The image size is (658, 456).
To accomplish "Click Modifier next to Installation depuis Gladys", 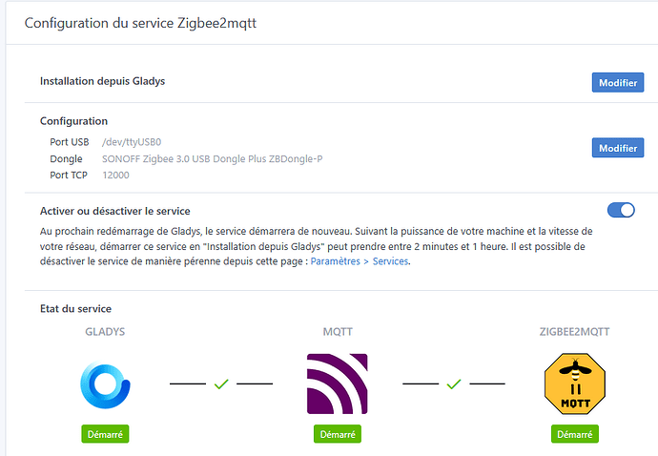I will click(x=617, y=82).
